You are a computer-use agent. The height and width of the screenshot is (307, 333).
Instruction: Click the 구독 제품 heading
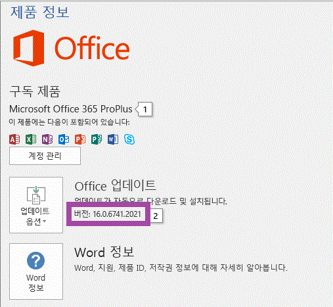tap(35, 91)
